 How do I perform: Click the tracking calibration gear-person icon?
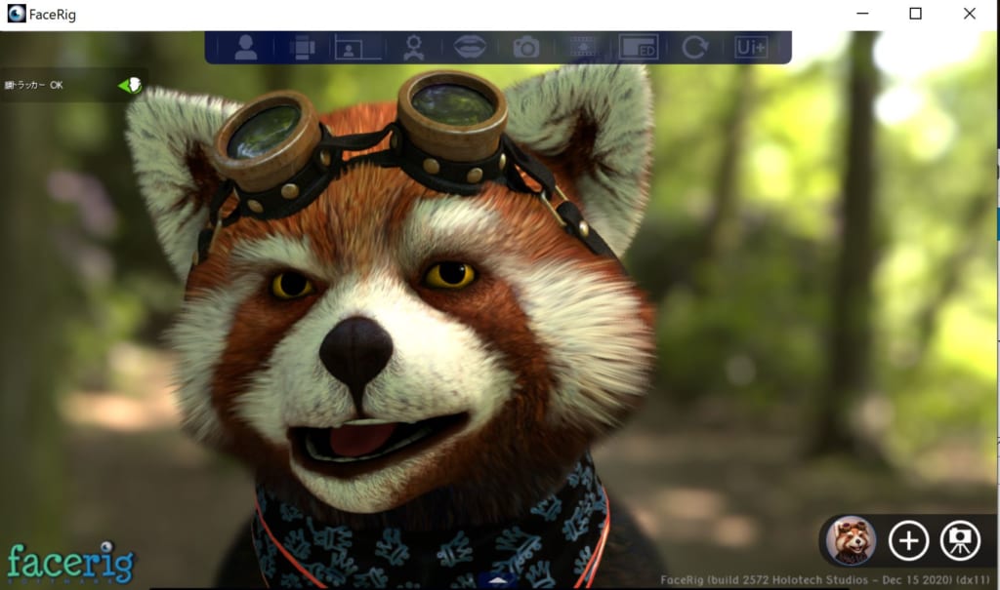414,48
